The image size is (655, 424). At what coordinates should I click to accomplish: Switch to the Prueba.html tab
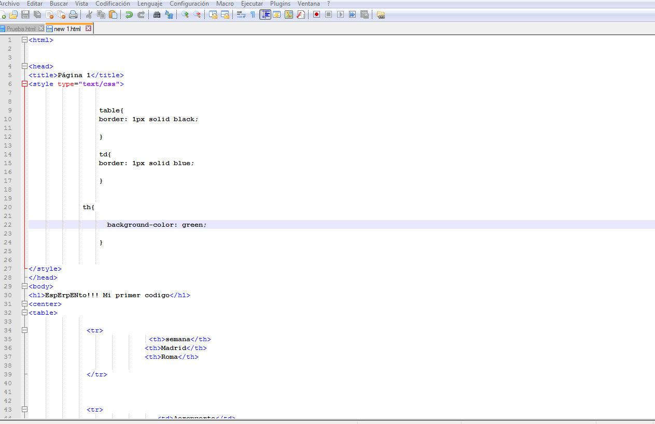(21, 29)
